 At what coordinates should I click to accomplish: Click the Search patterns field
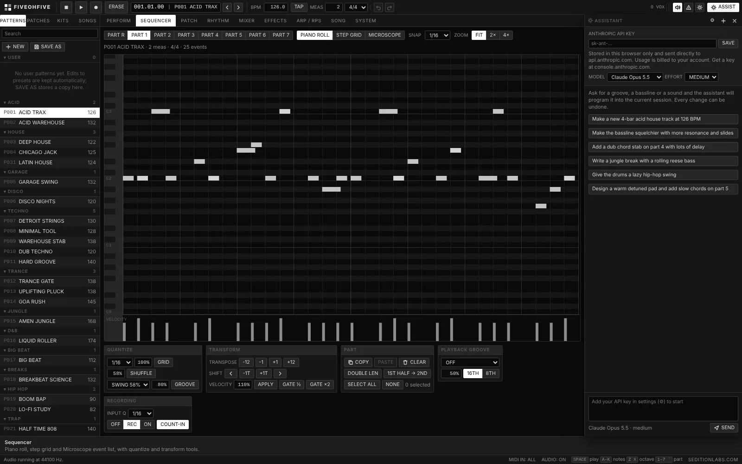pyautogui.click(x=50, y=33)
